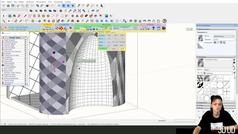Select the Follow Me tool
The height and width of the screenshot is (134, 238).
pos(86,16)
